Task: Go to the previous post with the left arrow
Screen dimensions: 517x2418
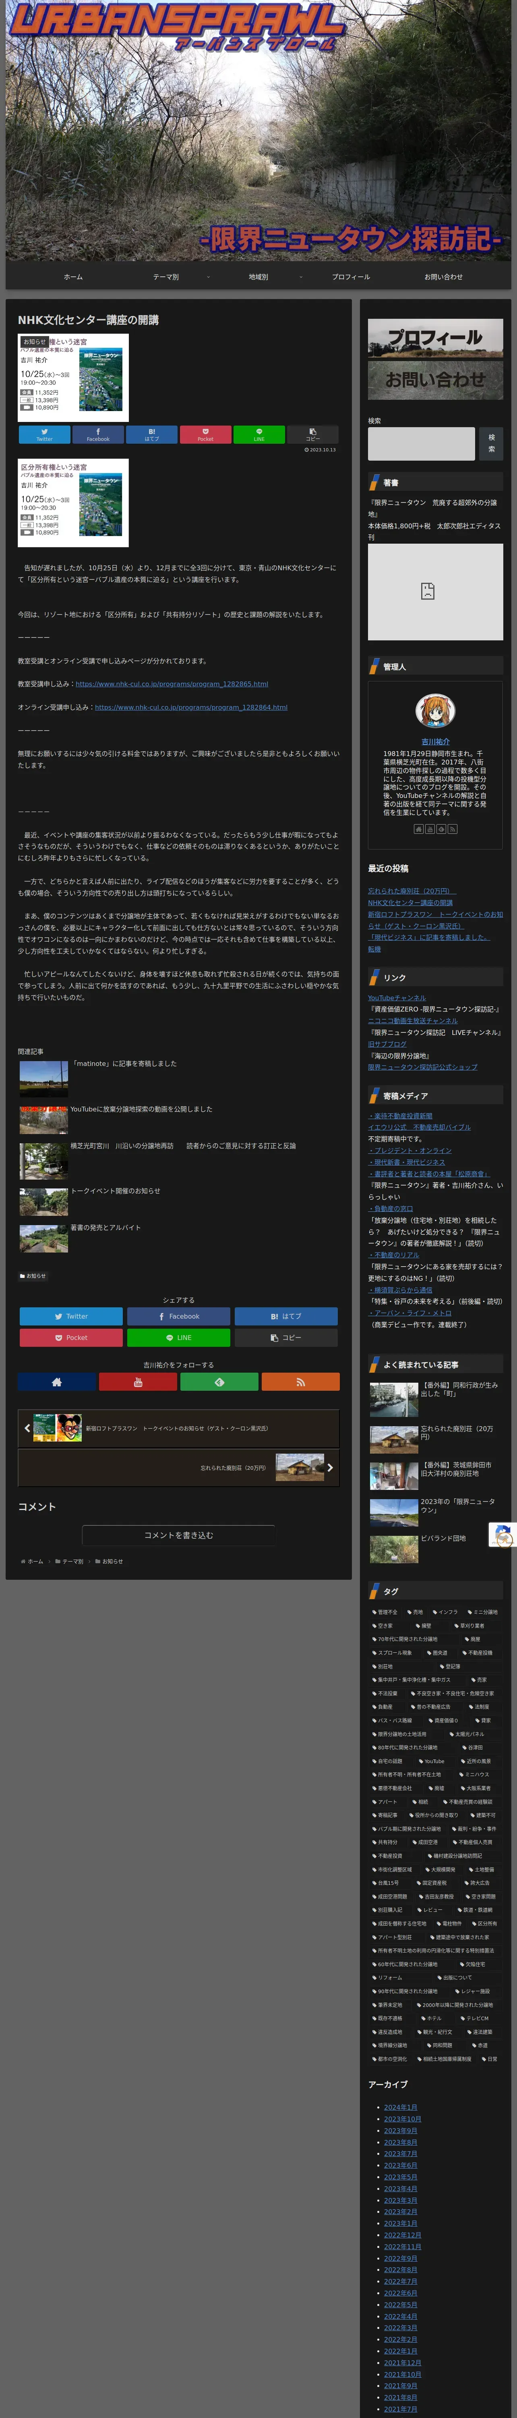Action: click(x=27, y=1428)
